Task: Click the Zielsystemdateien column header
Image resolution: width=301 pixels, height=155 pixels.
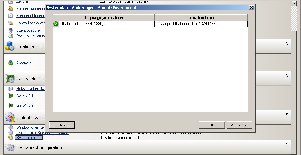Action: click(201, 17)
